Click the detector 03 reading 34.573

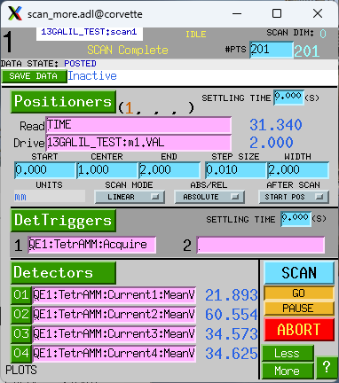(232, 334)
